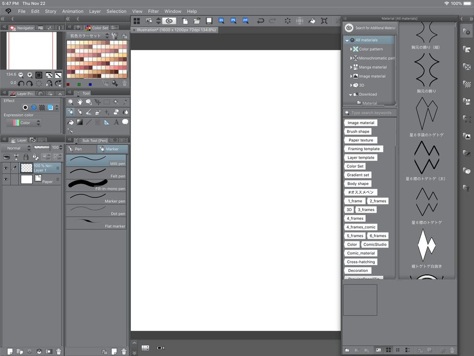Click the layer opacity slider
This screenshot has height=356, width=474.
[41, 147]
